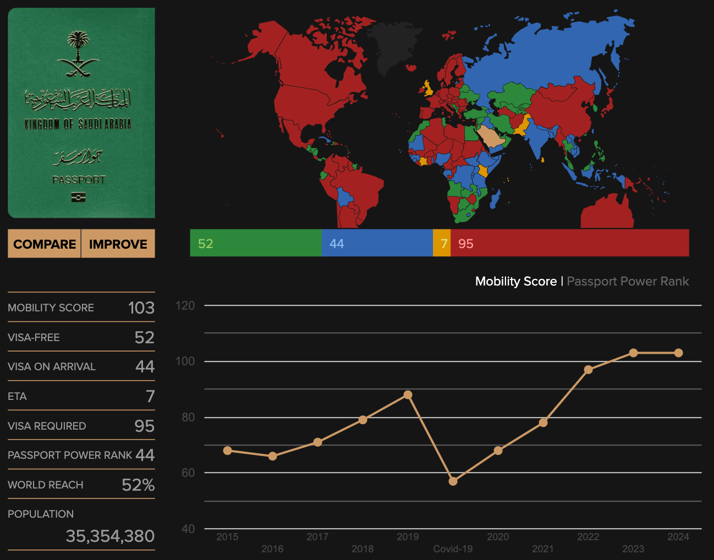Image resolution: width=714 pixels, height=560 pixels.
Task: Click the 2015 data point on chart
Action: [227, 451]
